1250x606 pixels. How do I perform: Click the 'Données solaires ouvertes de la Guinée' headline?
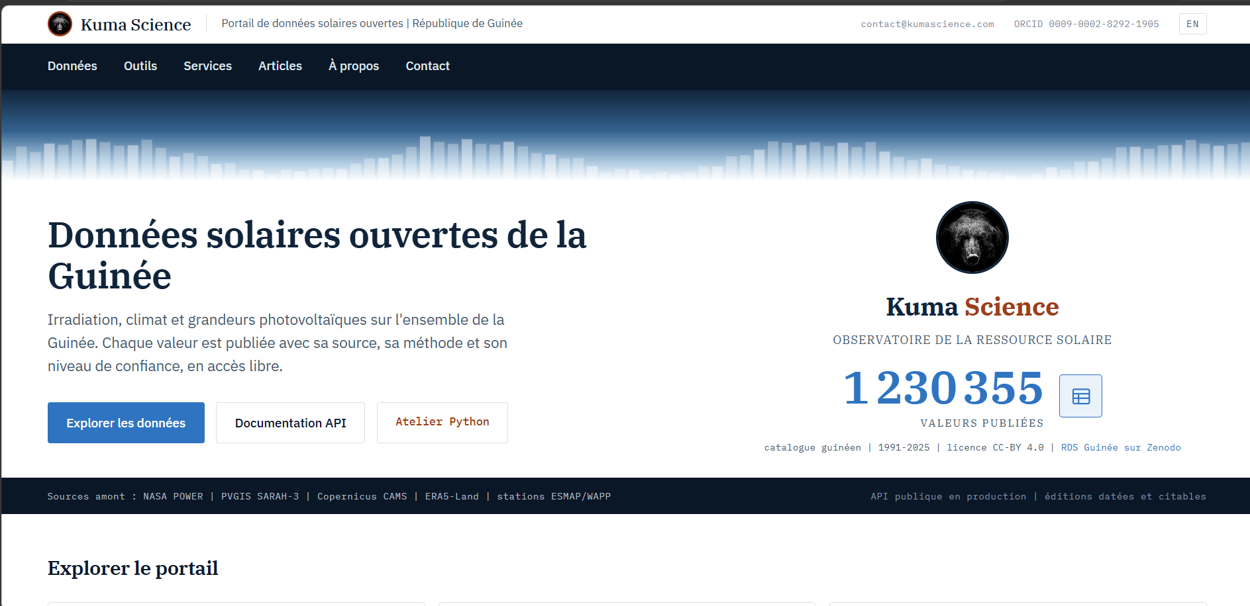(x=317, y=255)
